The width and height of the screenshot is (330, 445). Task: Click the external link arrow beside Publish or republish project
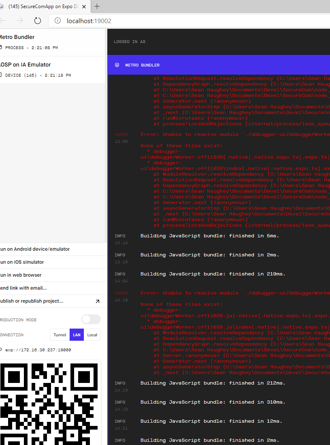[x=97, y=301]
